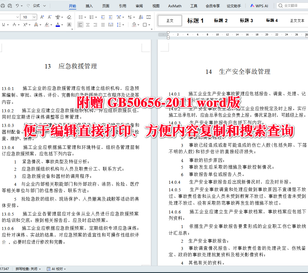
Task: Click the 全文翻译 search field
Action: point(292,6)
